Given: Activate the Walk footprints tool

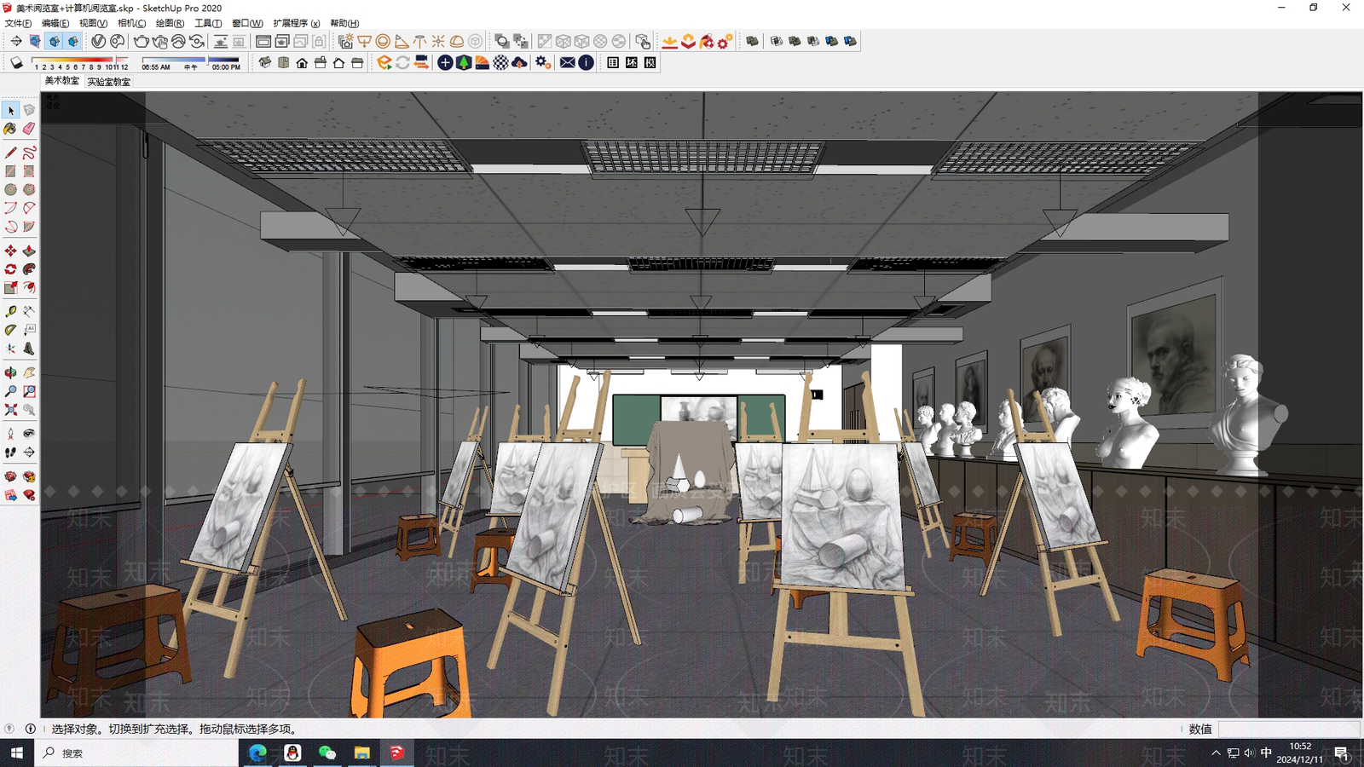Looking at the screenshot, I should point(10,453).
